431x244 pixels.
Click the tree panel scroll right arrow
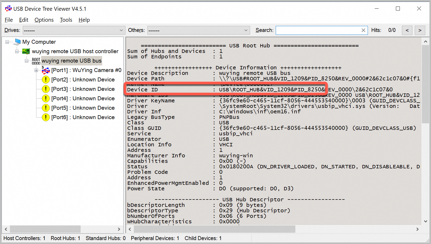coord(119,229)
